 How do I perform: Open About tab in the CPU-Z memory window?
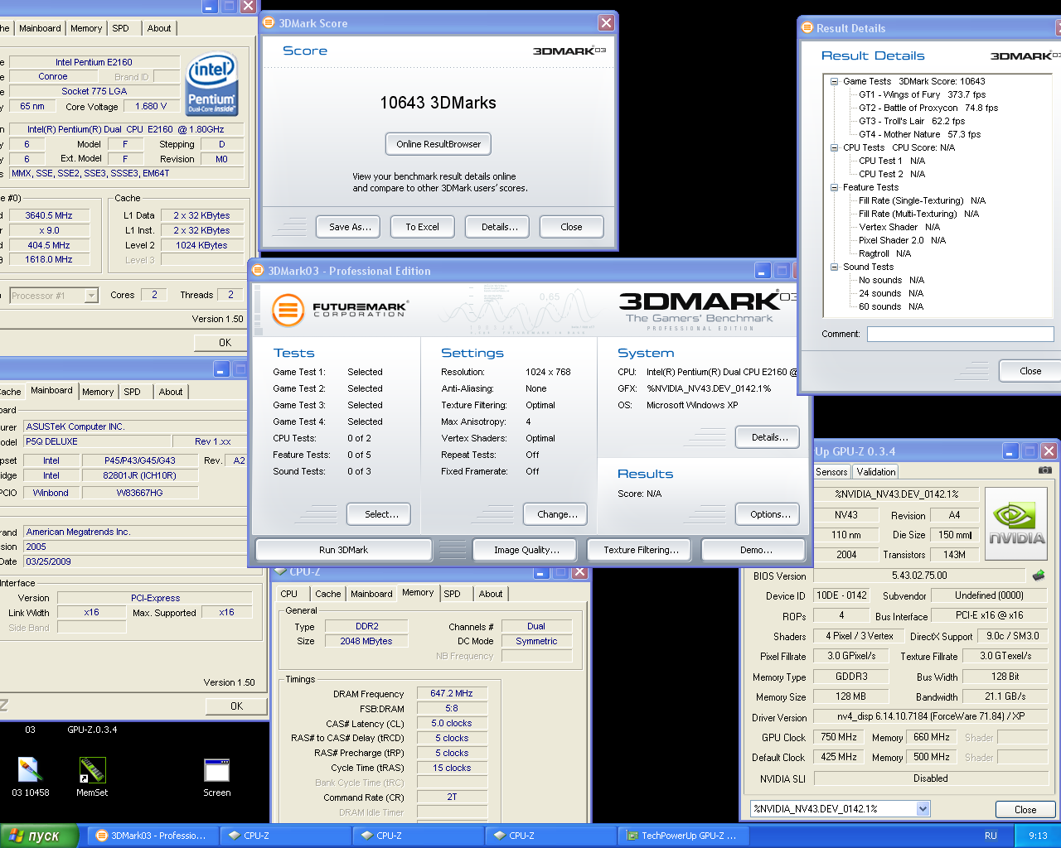coord(491,594)
